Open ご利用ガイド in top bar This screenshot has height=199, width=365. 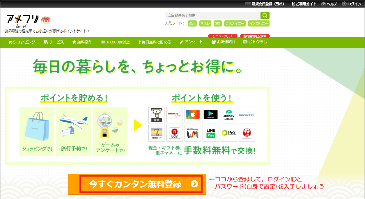(x=304, y=4)
